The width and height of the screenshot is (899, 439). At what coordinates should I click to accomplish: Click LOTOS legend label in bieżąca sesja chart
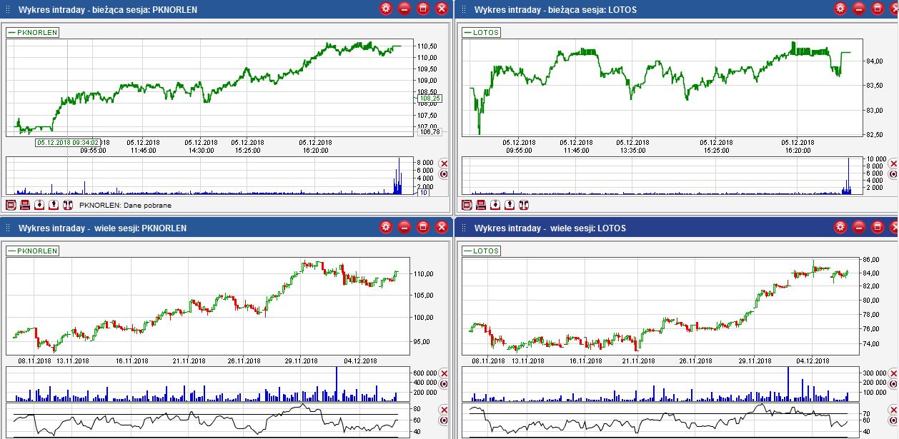click(482, 32)
